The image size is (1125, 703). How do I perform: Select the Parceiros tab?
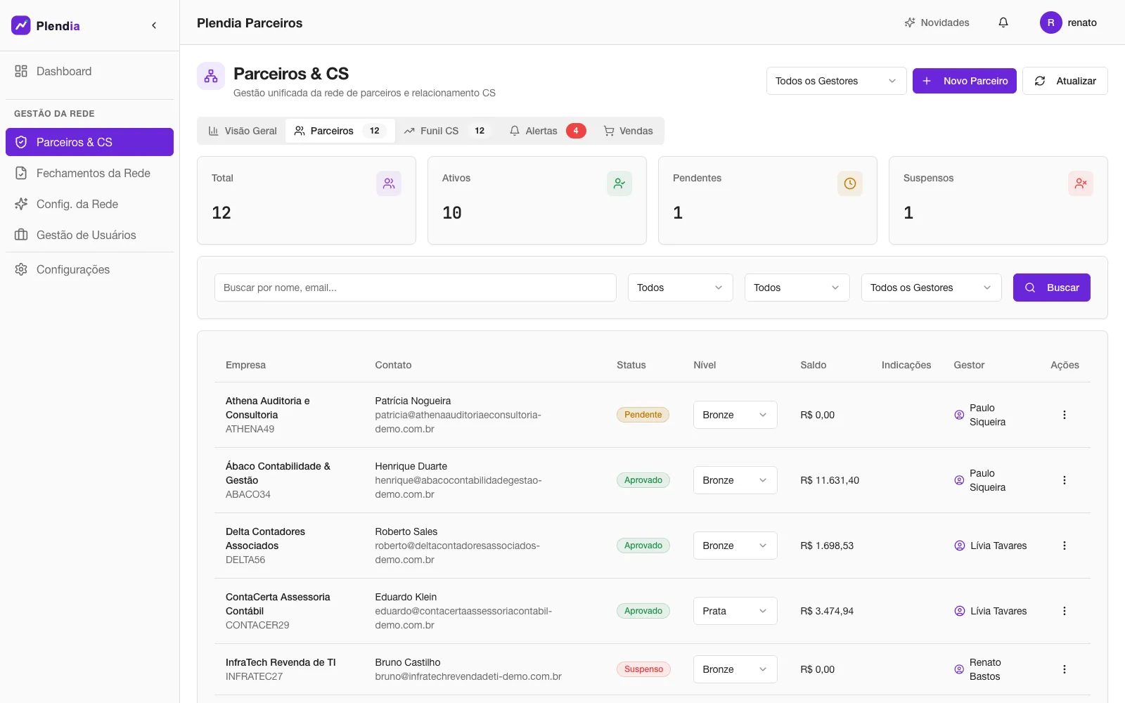click(340, 131)
